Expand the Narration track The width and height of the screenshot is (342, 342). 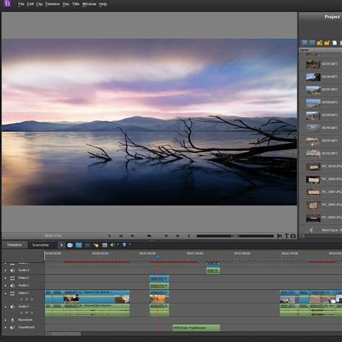pyautogui.click(x=6, y=320)
